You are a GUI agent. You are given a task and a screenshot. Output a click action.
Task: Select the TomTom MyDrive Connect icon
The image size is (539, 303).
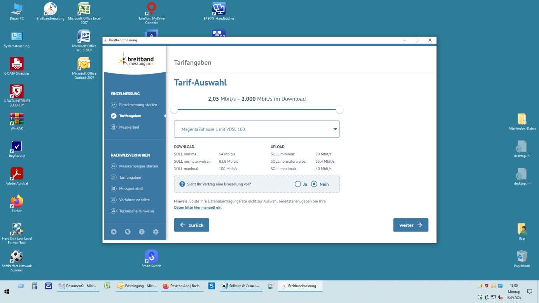pos(151,13)
